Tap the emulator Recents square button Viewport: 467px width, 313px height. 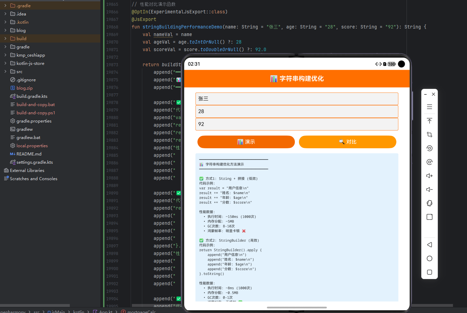coord(430,272)
